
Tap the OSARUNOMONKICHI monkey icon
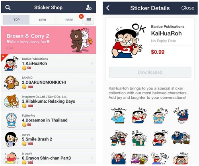12,82
